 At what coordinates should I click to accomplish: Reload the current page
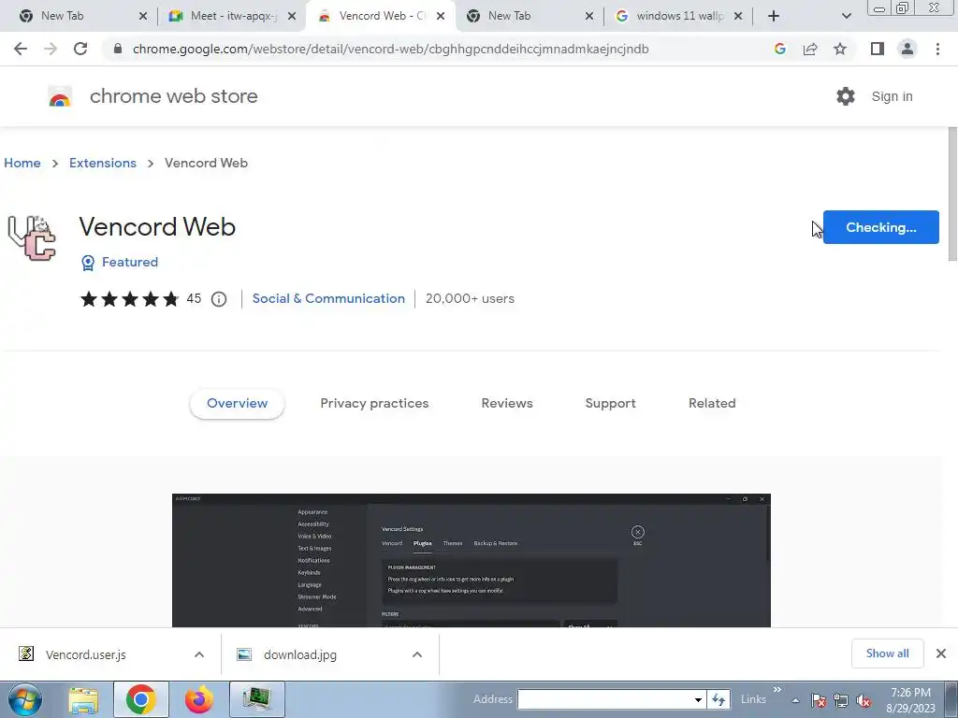80,49
